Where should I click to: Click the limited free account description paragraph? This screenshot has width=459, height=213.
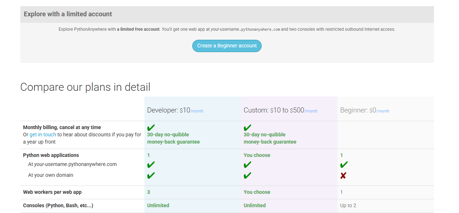[x=227, y=29]
